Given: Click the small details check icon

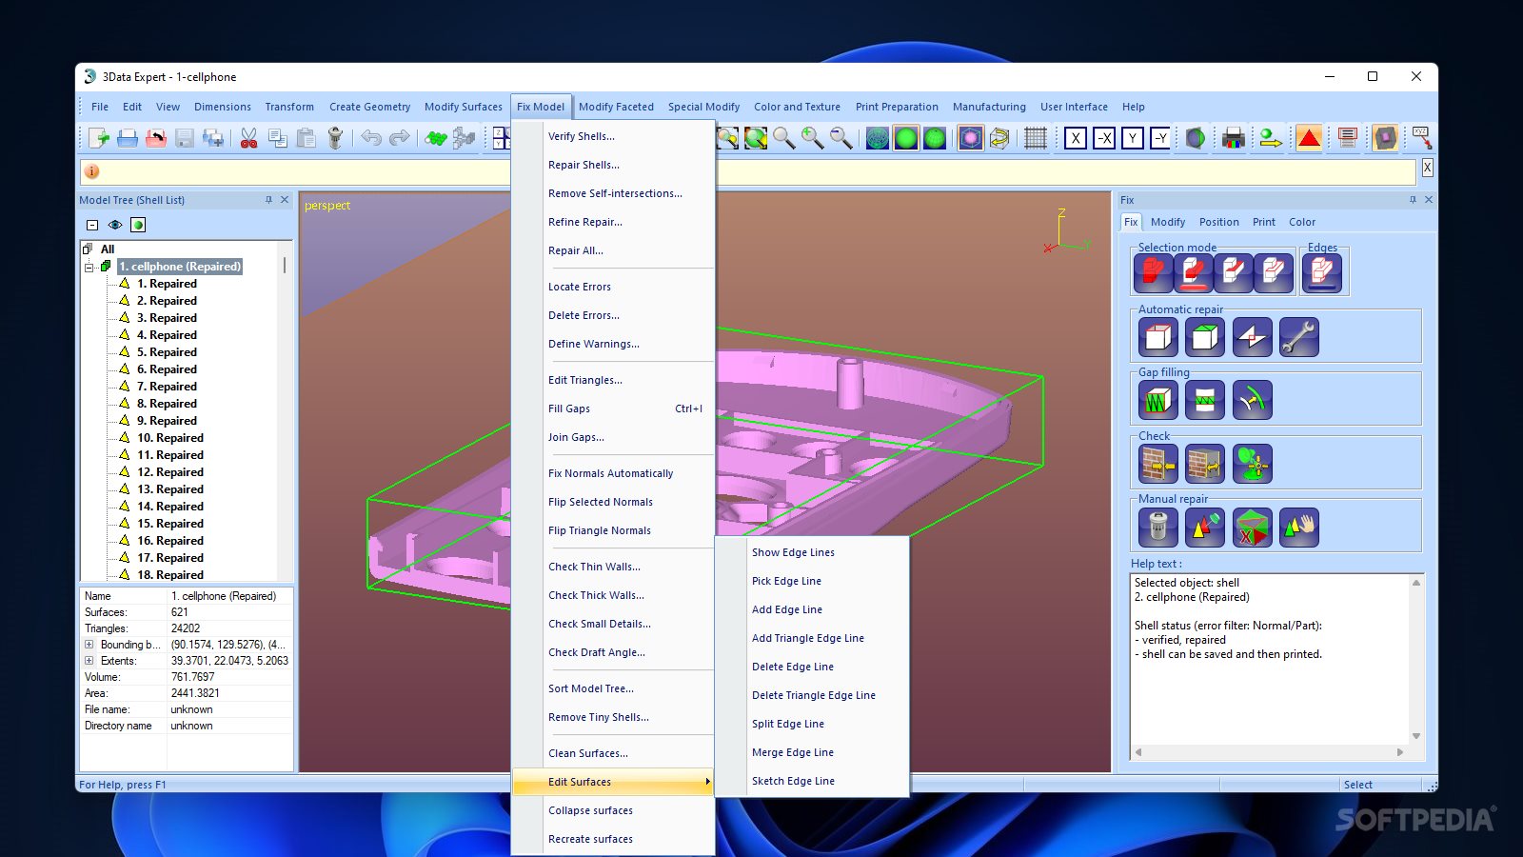Looking at the screenshot, I should point(1252,464).
